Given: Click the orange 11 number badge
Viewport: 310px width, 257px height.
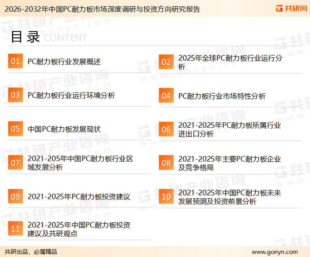Looking at the screenshot, I should tap(15, 228).
